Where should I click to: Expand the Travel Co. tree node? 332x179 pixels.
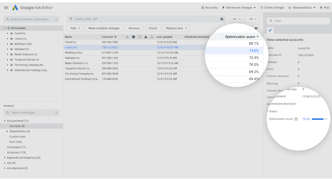7,33
